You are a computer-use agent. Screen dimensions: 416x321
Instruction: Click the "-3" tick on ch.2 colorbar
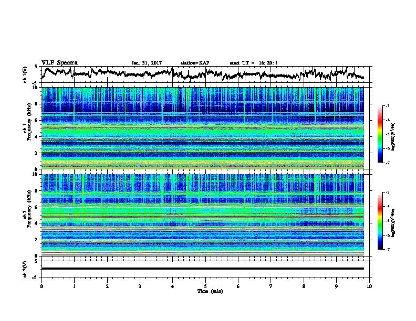point(387,192)
